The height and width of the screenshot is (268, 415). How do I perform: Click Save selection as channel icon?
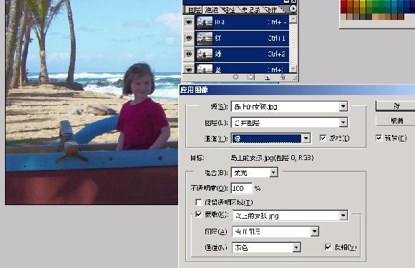(x=251, y=77)
